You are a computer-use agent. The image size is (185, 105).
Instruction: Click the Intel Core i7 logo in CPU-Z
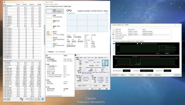point(105,63)
